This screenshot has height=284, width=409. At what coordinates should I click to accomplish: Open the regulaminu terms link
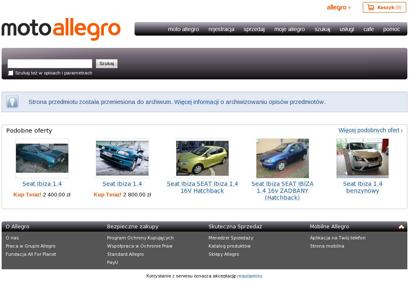coord(249,276)
